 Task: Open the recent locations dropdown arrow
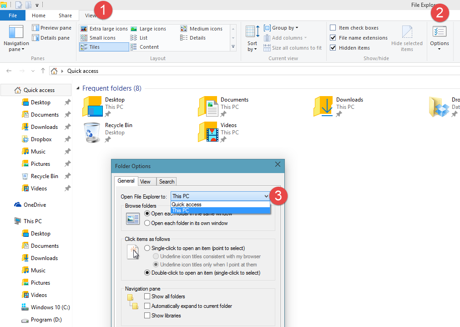[x=33, y=71]
